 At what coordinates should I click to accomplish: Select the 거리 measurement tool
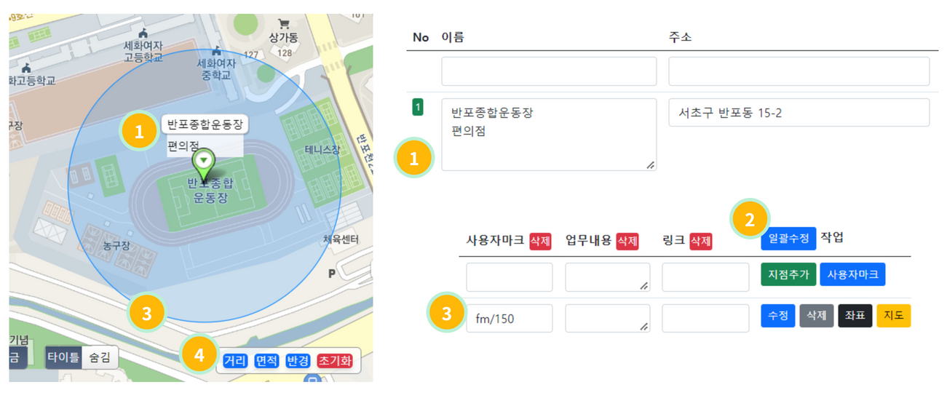235,360
